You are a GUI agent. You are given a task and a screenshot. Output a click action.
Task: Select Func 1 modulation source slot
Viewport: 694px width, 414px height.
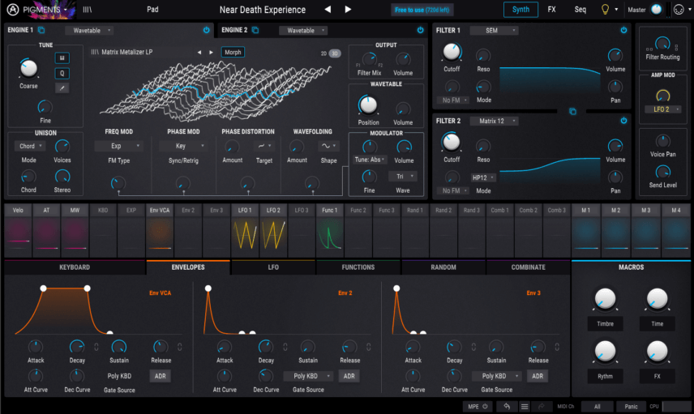pyautogui.click(x=330, y=230)
